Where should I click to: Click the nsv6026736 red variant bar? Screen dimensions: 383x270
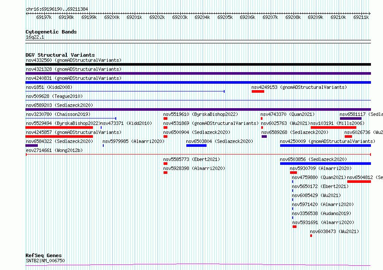348,137
